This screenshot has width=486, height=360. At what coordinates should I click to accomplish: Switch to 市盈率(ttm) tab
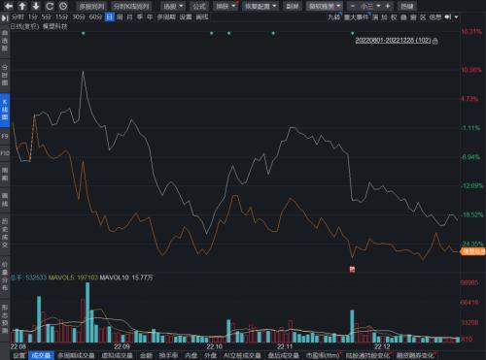(323, 355)
